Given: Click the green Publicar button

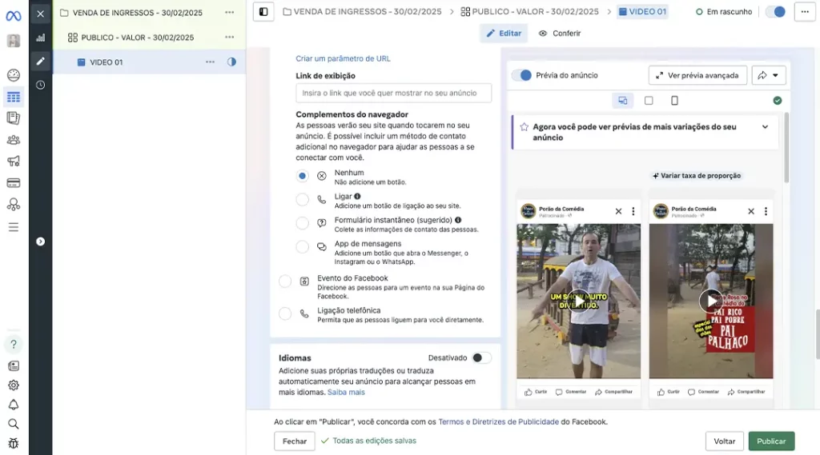Looking at the screenshot, I should click(x=771, y=441).
